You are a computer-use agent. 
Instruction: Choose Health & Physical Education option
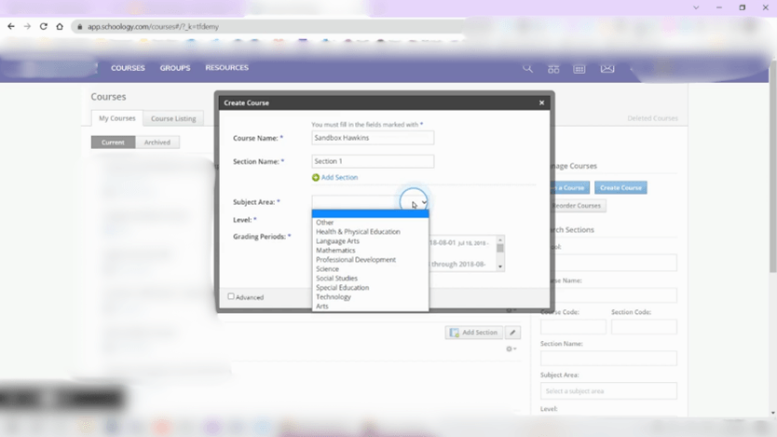(x=370, y=232)
